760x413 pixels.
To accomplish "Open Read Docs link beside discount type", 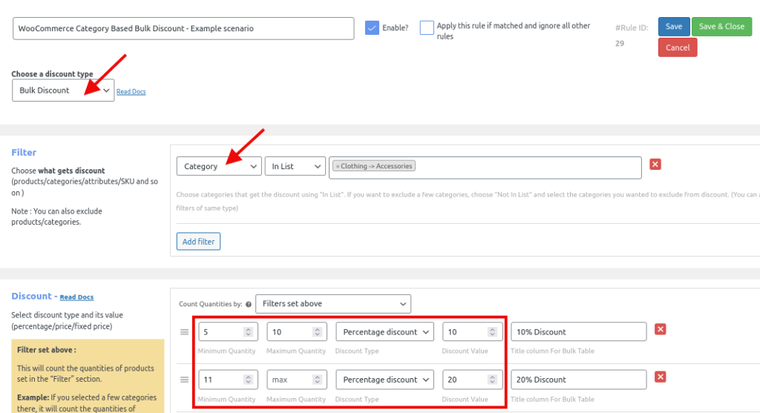I will point(131,91).
